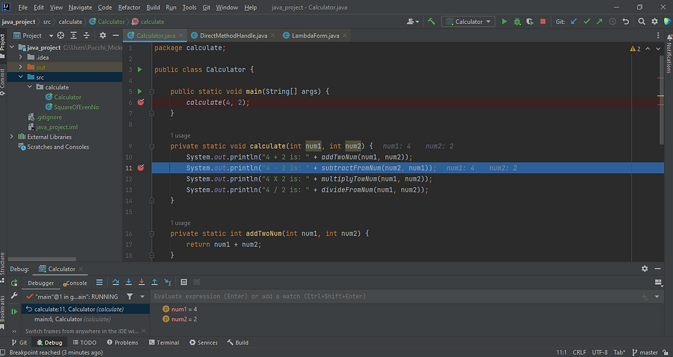Screen dimensions: 673x357
Task: Open the Build menu
Action: point(153,8)
